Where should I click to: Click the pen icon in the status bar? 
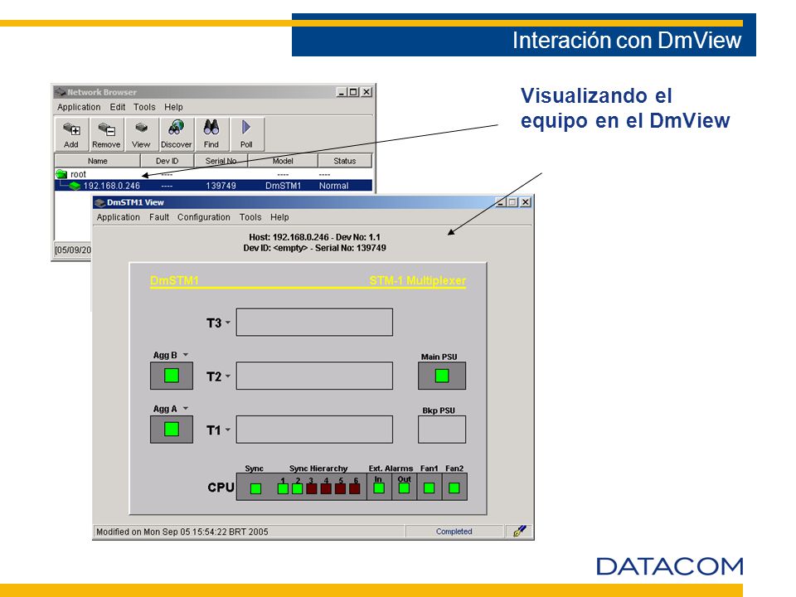pos(519,531)
